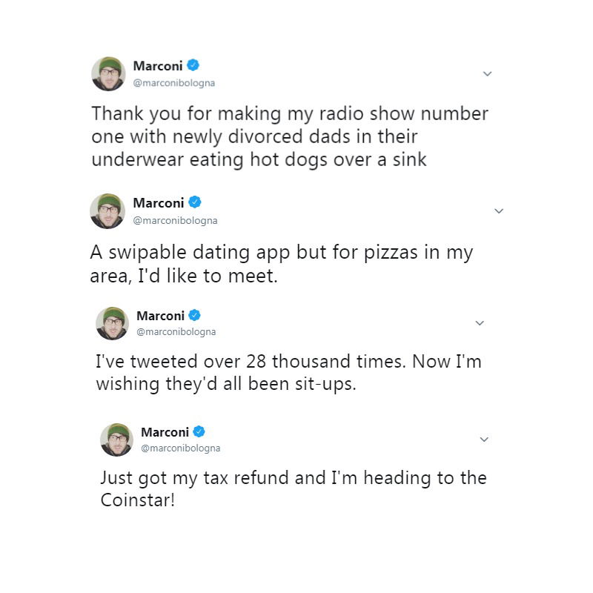Select @marconibologna handle on the Coinstar tweet

click(x=180, y=448)
